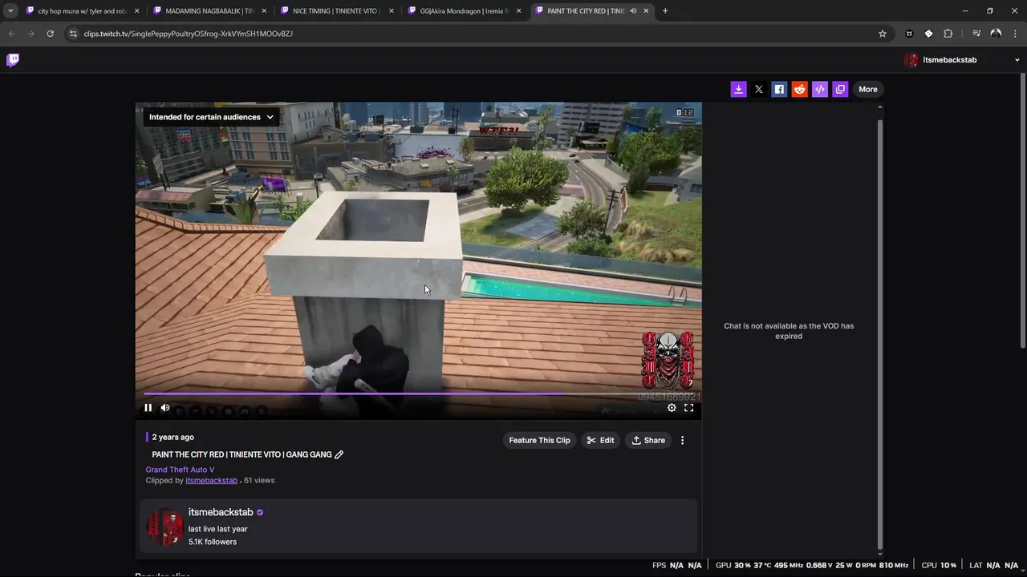Open a new browser tab
The height and width of the screenshot is (577, 1027).
pos(665,11)
